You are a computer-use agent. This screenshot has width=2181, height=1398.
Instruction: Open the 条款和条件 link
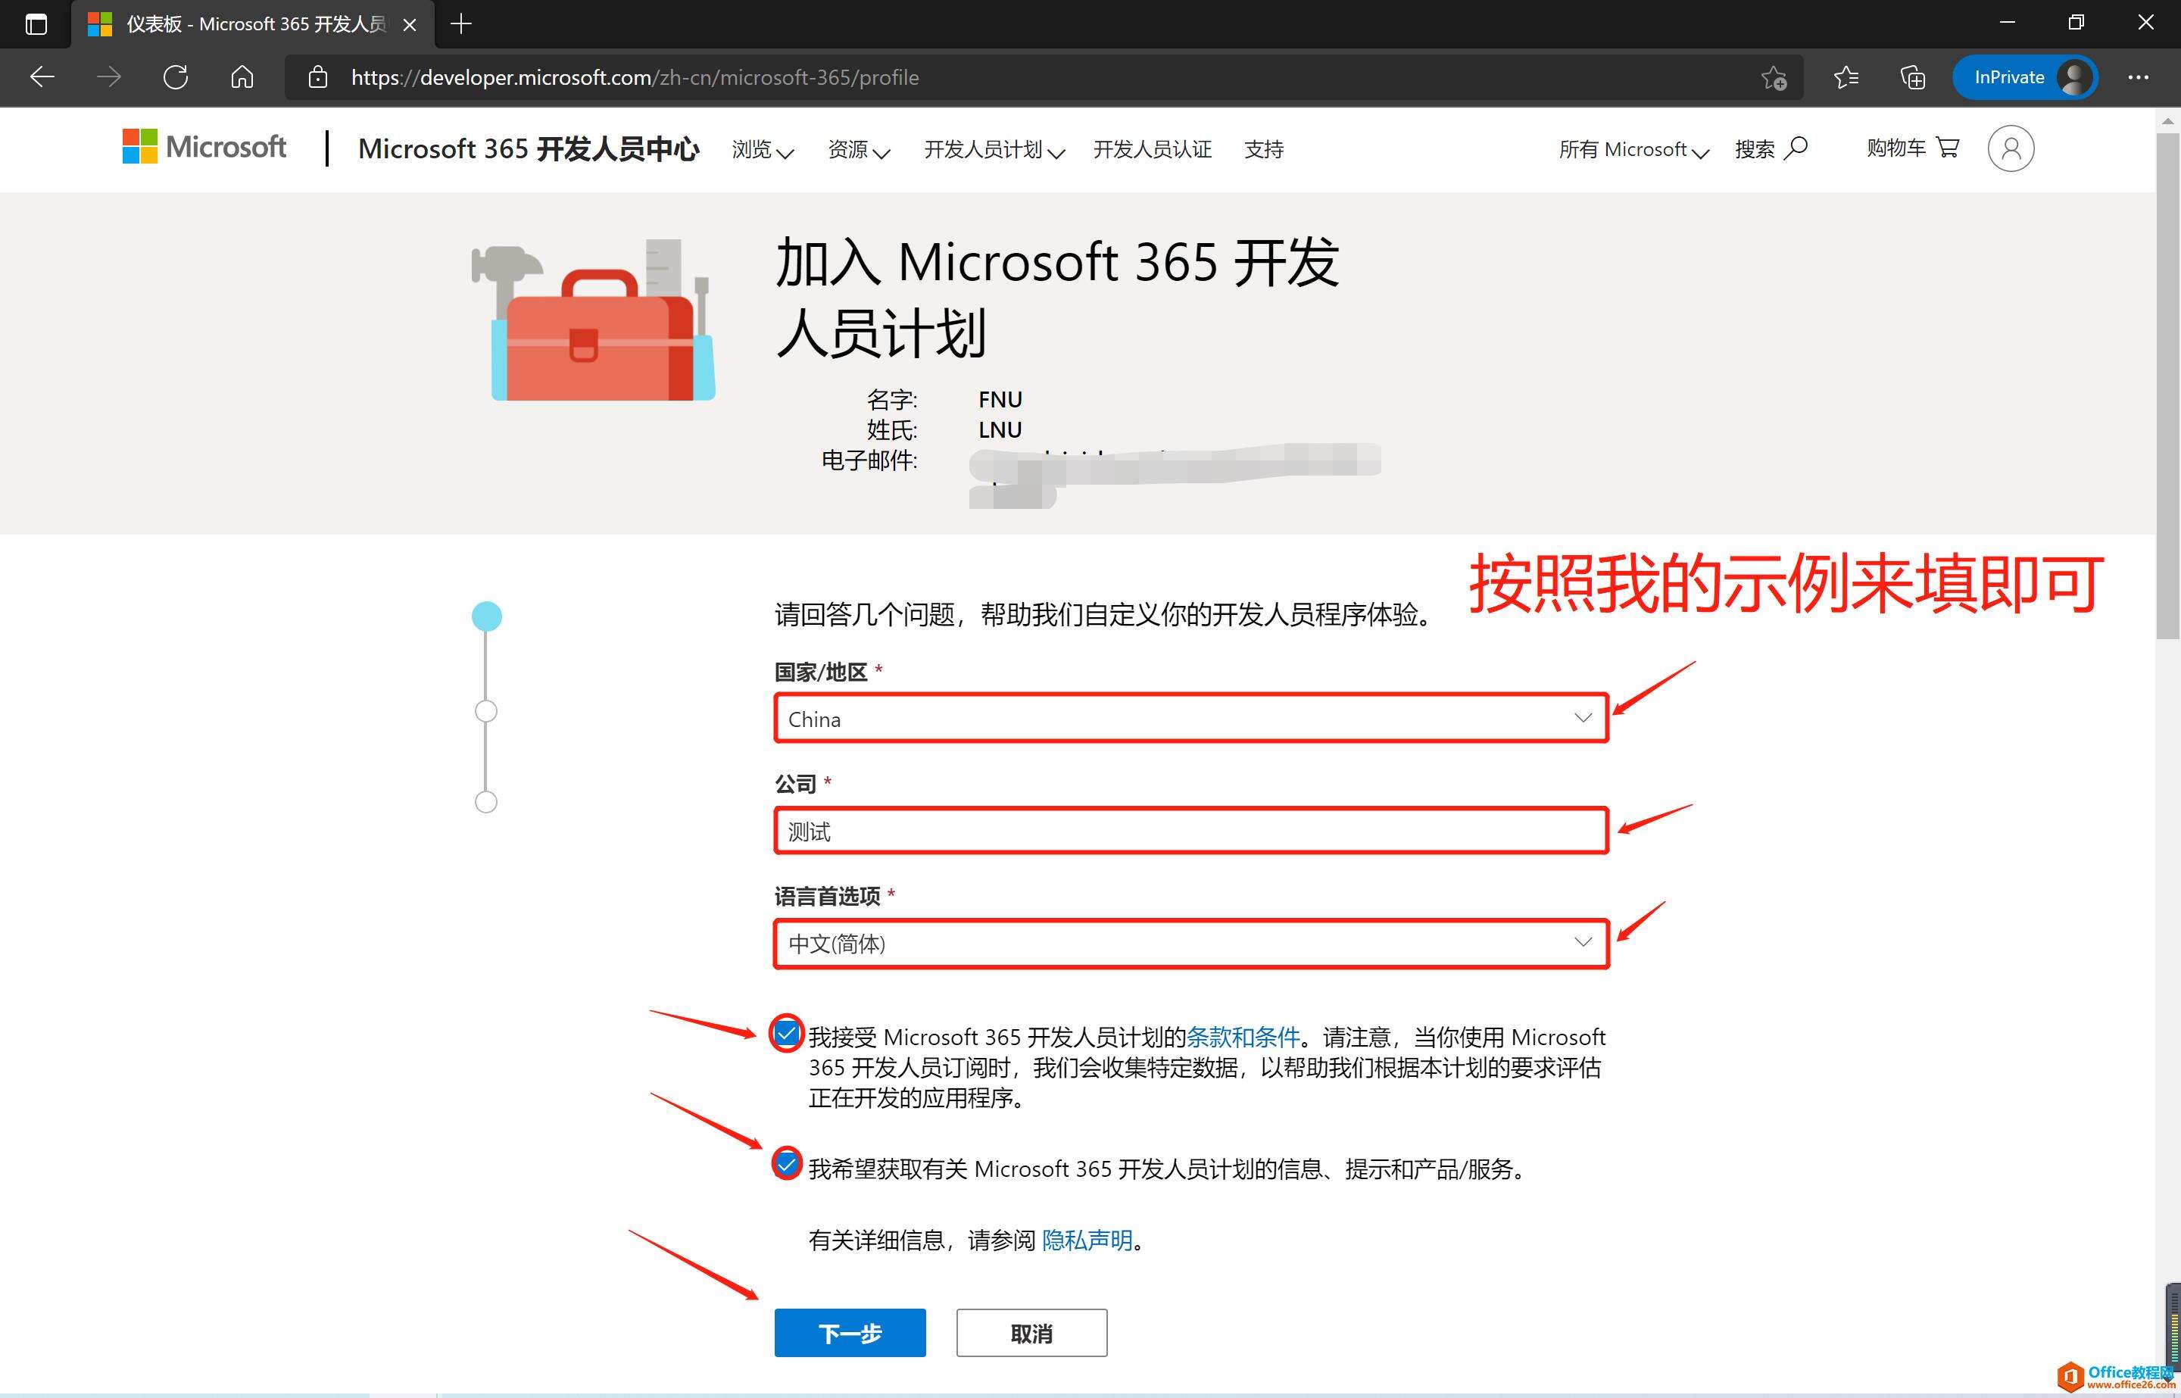(1243, 1037)
